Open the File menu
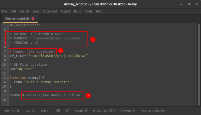The width and height of the screenshot is (201, 115). click(x=4, y=11)
